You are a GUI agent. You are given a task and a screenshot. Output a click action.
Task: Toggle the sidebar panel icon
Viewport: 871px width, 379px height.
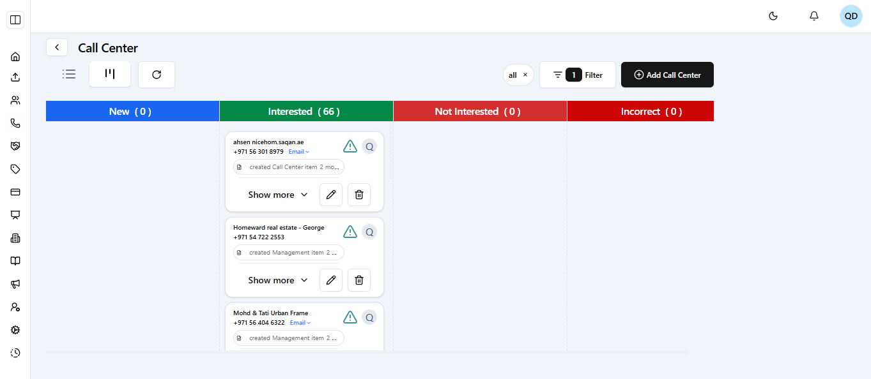(15, 20)
